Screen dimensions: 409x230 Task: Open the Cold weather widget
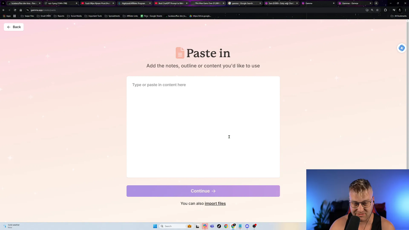point(12,226)
